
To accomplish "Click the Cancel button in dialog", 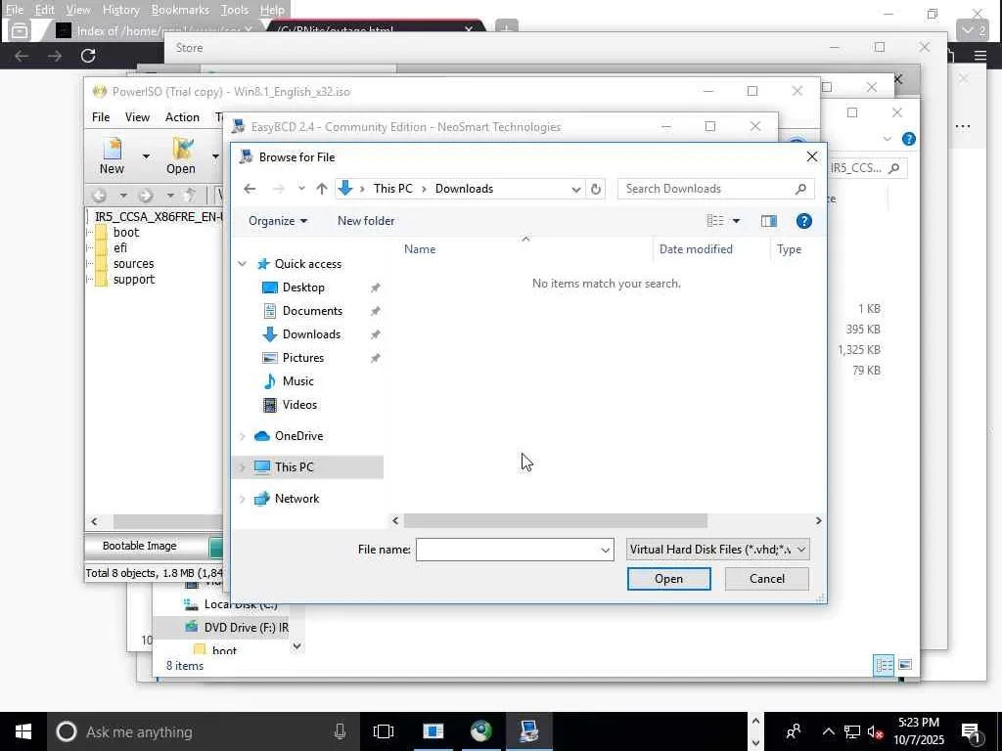I will (x=767, y=579).
